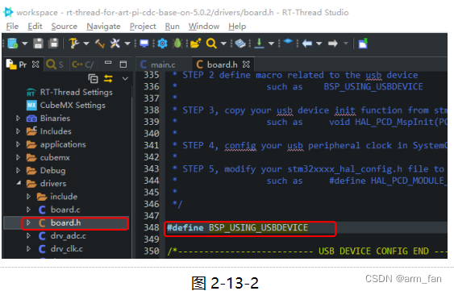
Task: Open back navigation history dropdown
Action: pyautogui.click(x=319, y=44)
